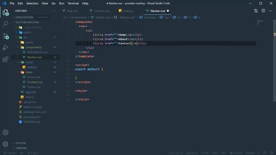Open the Manage gear icon
The image size is (276, 155).
click(6, 144)
